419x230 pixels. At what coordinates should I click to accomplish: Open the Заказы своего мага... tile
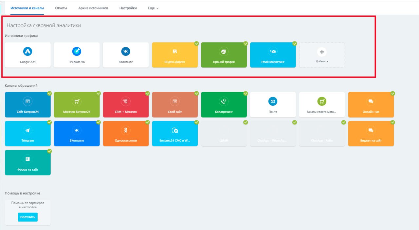(x=322, y=104)
